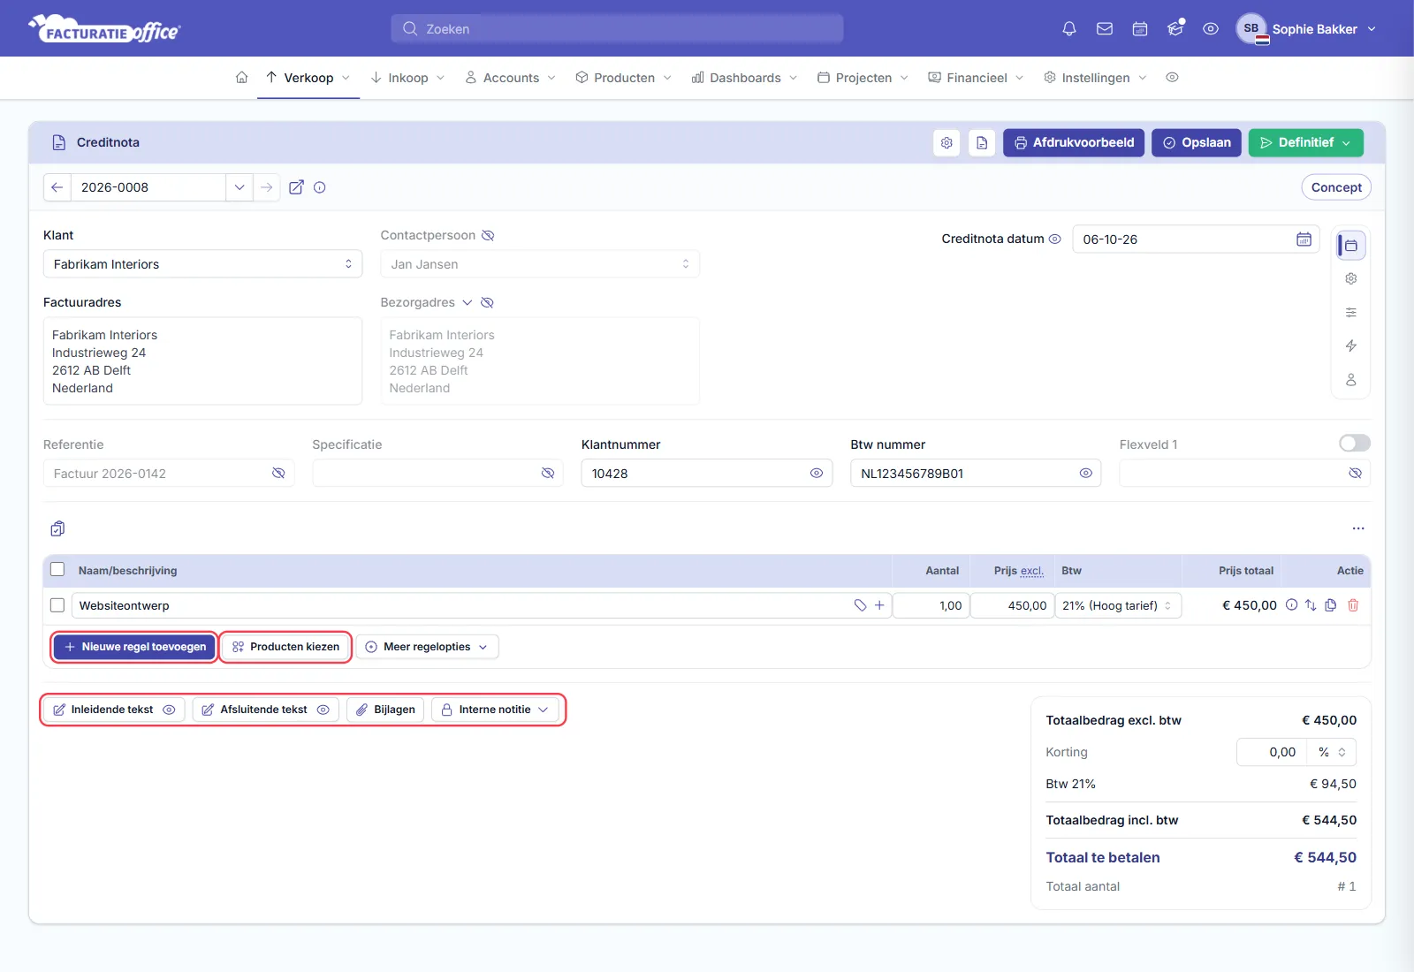Open the three-dots more menu above table

[1358, 528]
